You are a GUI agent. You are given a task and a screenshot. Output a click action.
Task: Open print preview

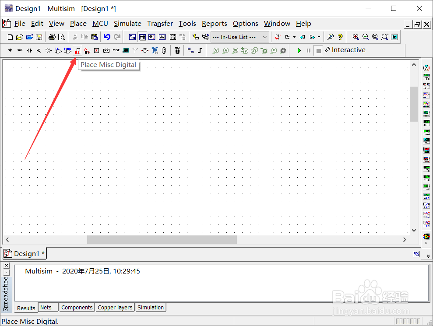(62, 37)
